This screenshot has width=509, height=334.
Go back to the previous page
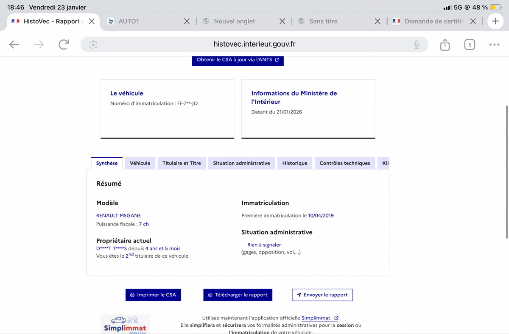click(x=14, y=45)
